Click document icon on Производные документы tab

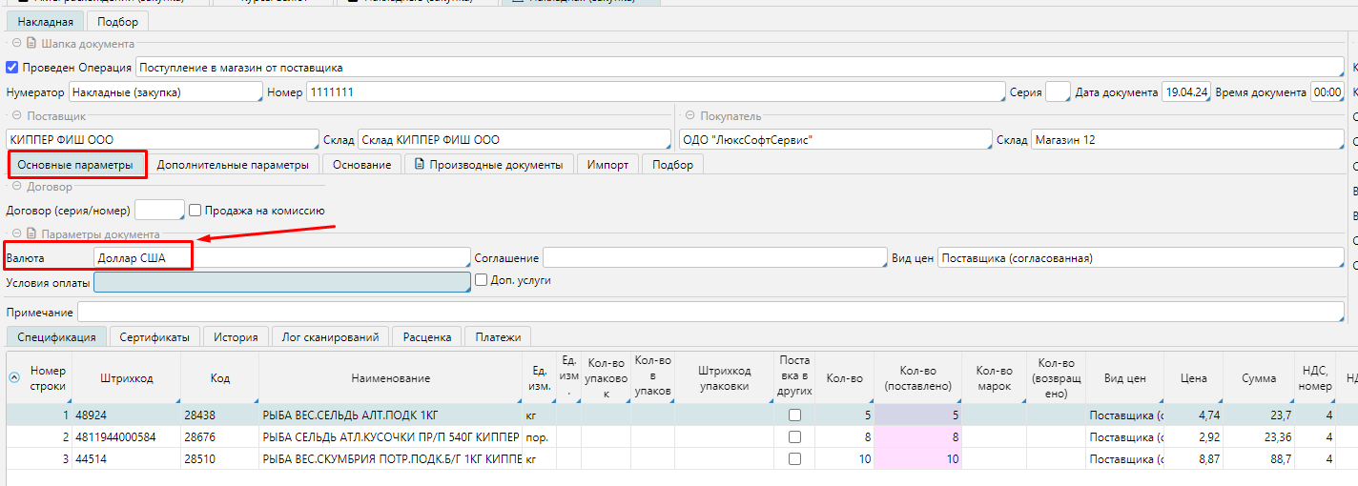(418, 165)
